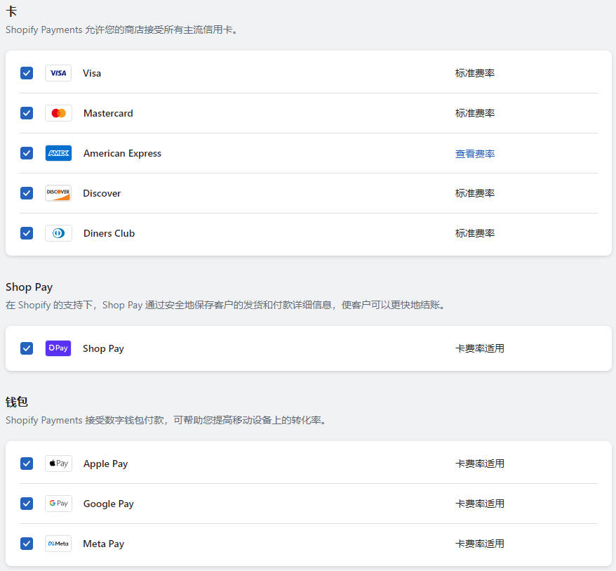Toggle the American Express checkbox
Viewport: 616px width, 571px height.
coord(26,153)
